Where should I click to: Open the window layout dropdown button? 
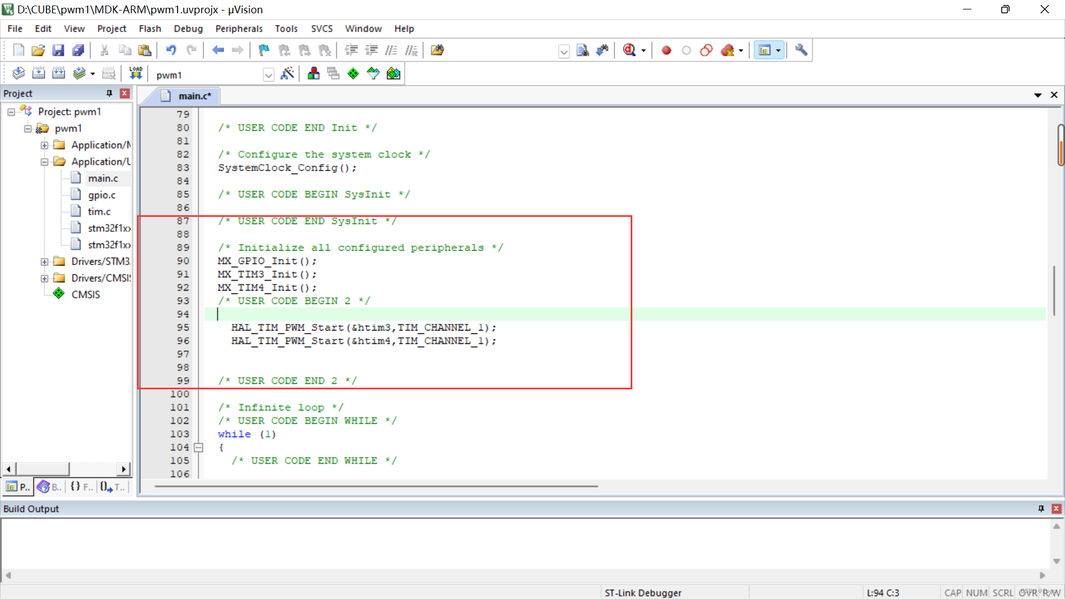click(778, 50)
